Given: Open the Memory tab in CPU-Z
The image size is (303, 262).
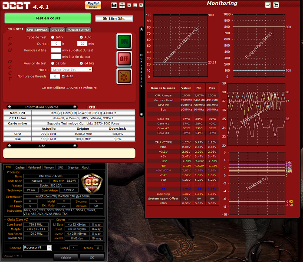Looking at the screenshot, I should pos(49,167).
